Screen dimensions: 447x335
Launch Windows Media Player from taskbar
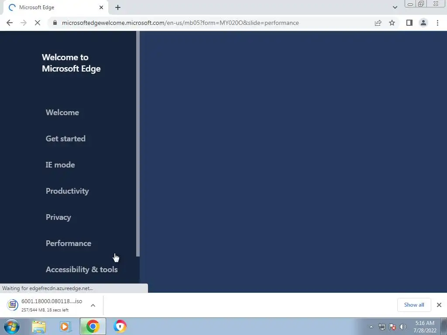[65, 326]
